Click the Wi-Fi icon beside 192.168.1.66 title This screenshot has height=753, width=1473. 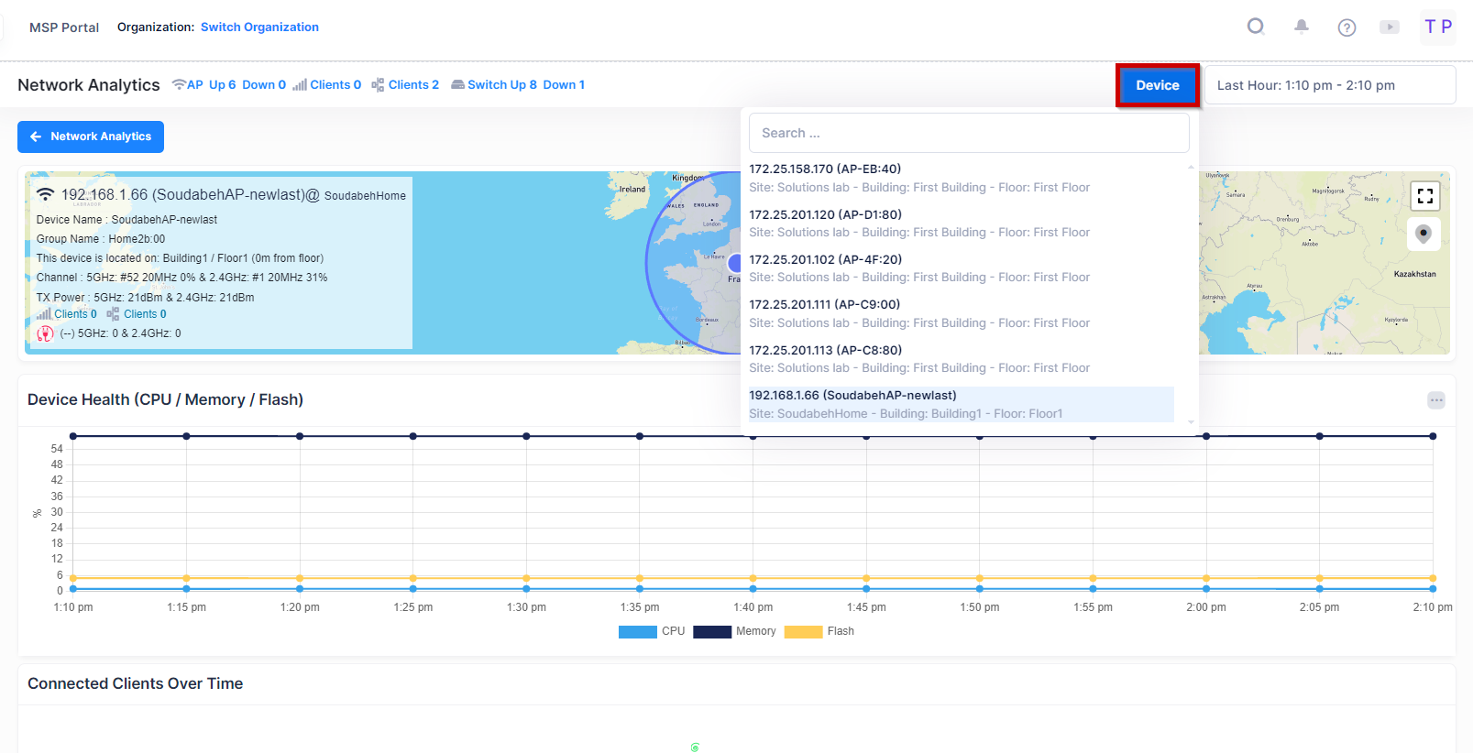(45, 194)
